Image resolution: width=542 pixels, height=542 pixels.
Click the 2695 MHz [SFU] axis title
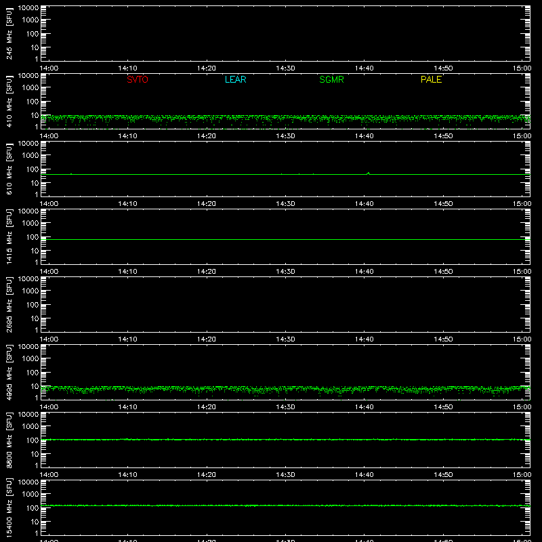pos(9,304)
